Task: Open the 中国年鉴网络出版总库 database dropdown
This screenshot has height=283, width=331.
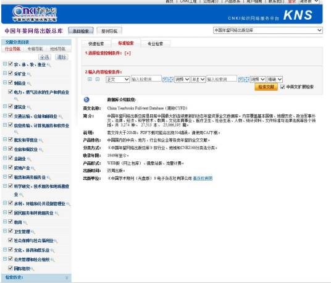Action: click(x=267, y=30)
